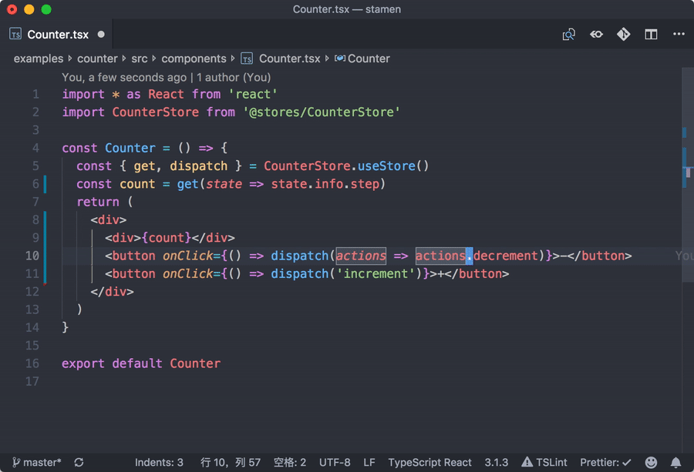Click 'return' keyword on line 7

(98, 202)
